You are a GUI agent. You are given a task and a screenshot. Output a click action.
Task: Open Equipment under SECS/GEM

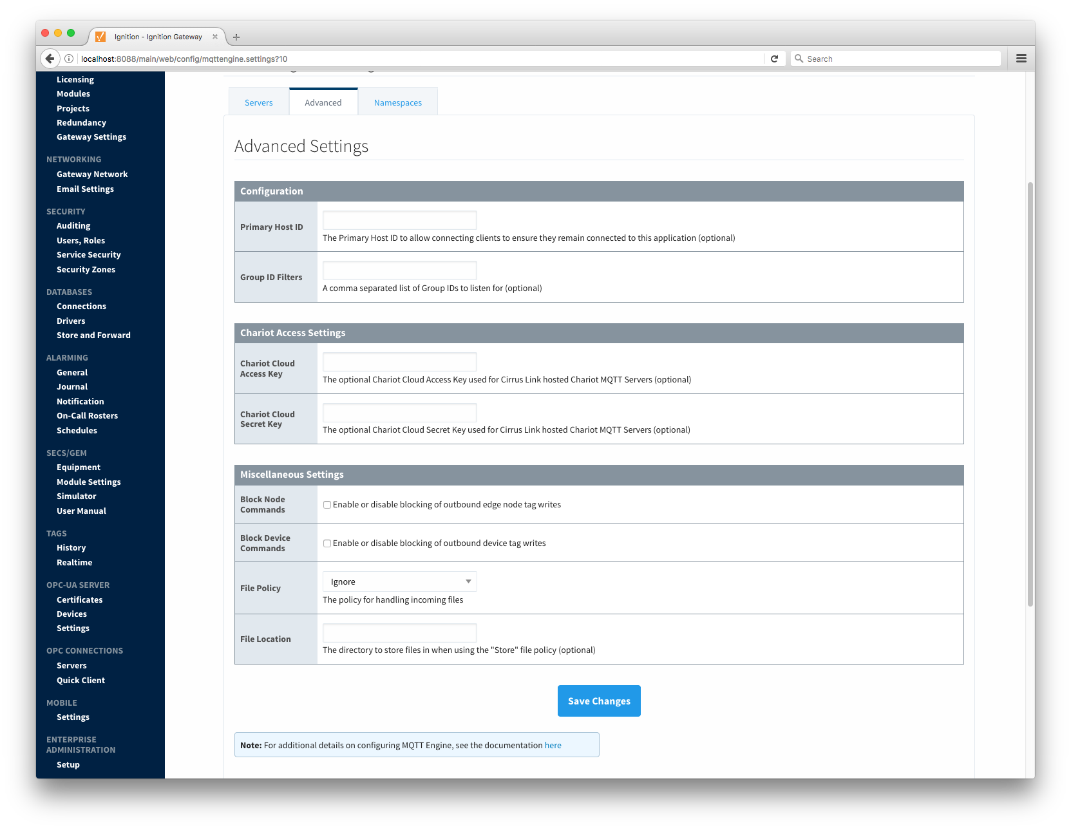79,467
